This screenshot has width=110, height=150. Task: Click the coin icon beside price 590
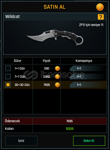(x=57, y=68)
